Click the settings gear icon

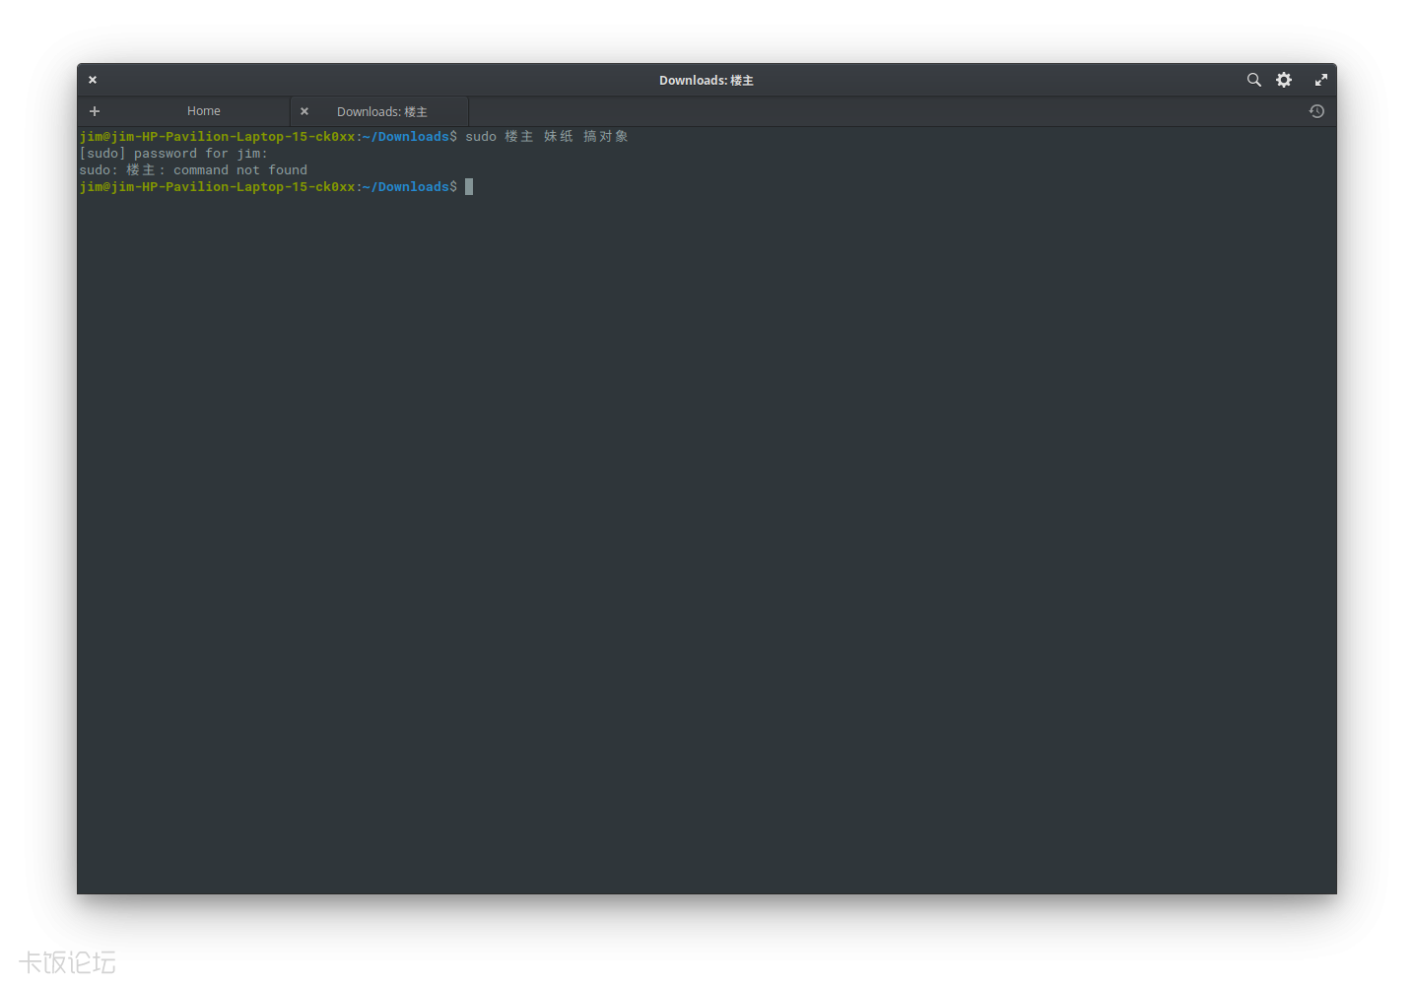(x=1284, y=80)
